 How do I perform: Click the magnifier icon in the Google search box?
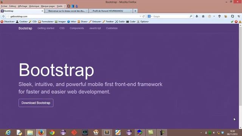(x=191, y=16)
